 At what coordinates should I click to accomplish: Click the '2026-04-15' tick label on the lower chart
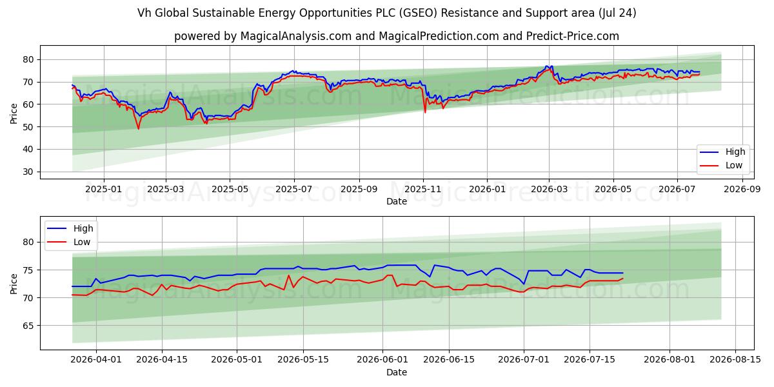(x=161, y=359)
